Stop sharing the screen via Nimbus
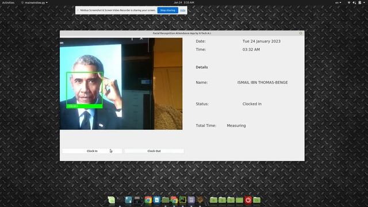The height and width of the screenshot is (207, 368). (167, 10)
